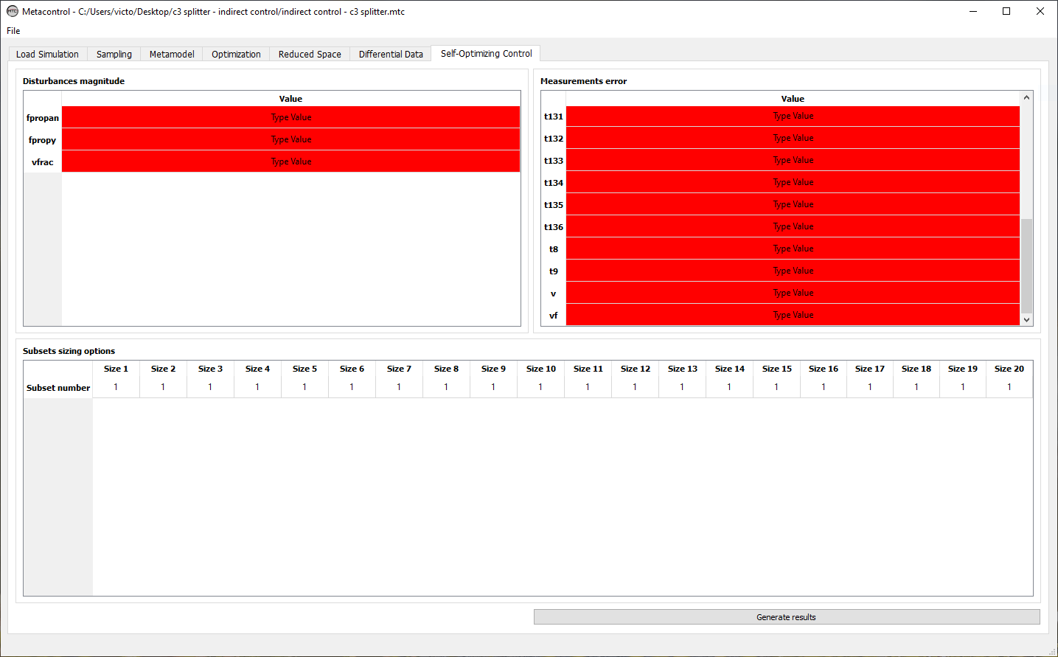Edit the t131 measurement error value
This screenshot has width=1058, height=657.
pyautogui.click(x=793, y=116)
